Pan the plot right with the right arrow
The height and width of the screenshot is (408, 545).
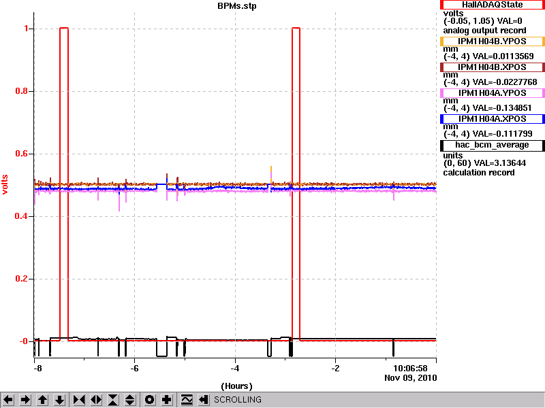pyautogui.click(x=25, y=400)
